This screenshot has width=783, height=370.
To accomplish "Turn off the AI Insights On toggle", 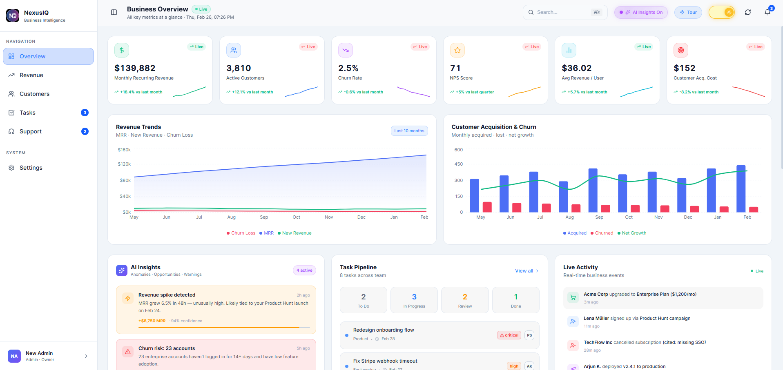I will click(x=641, y=12).
